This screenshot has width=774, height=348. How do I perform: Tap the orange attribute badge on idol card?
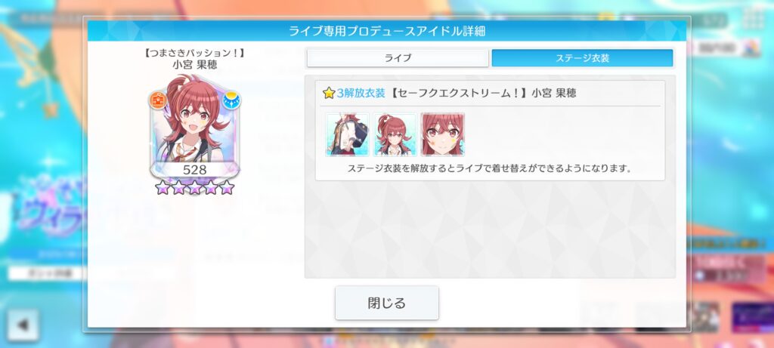coord(157,100)
